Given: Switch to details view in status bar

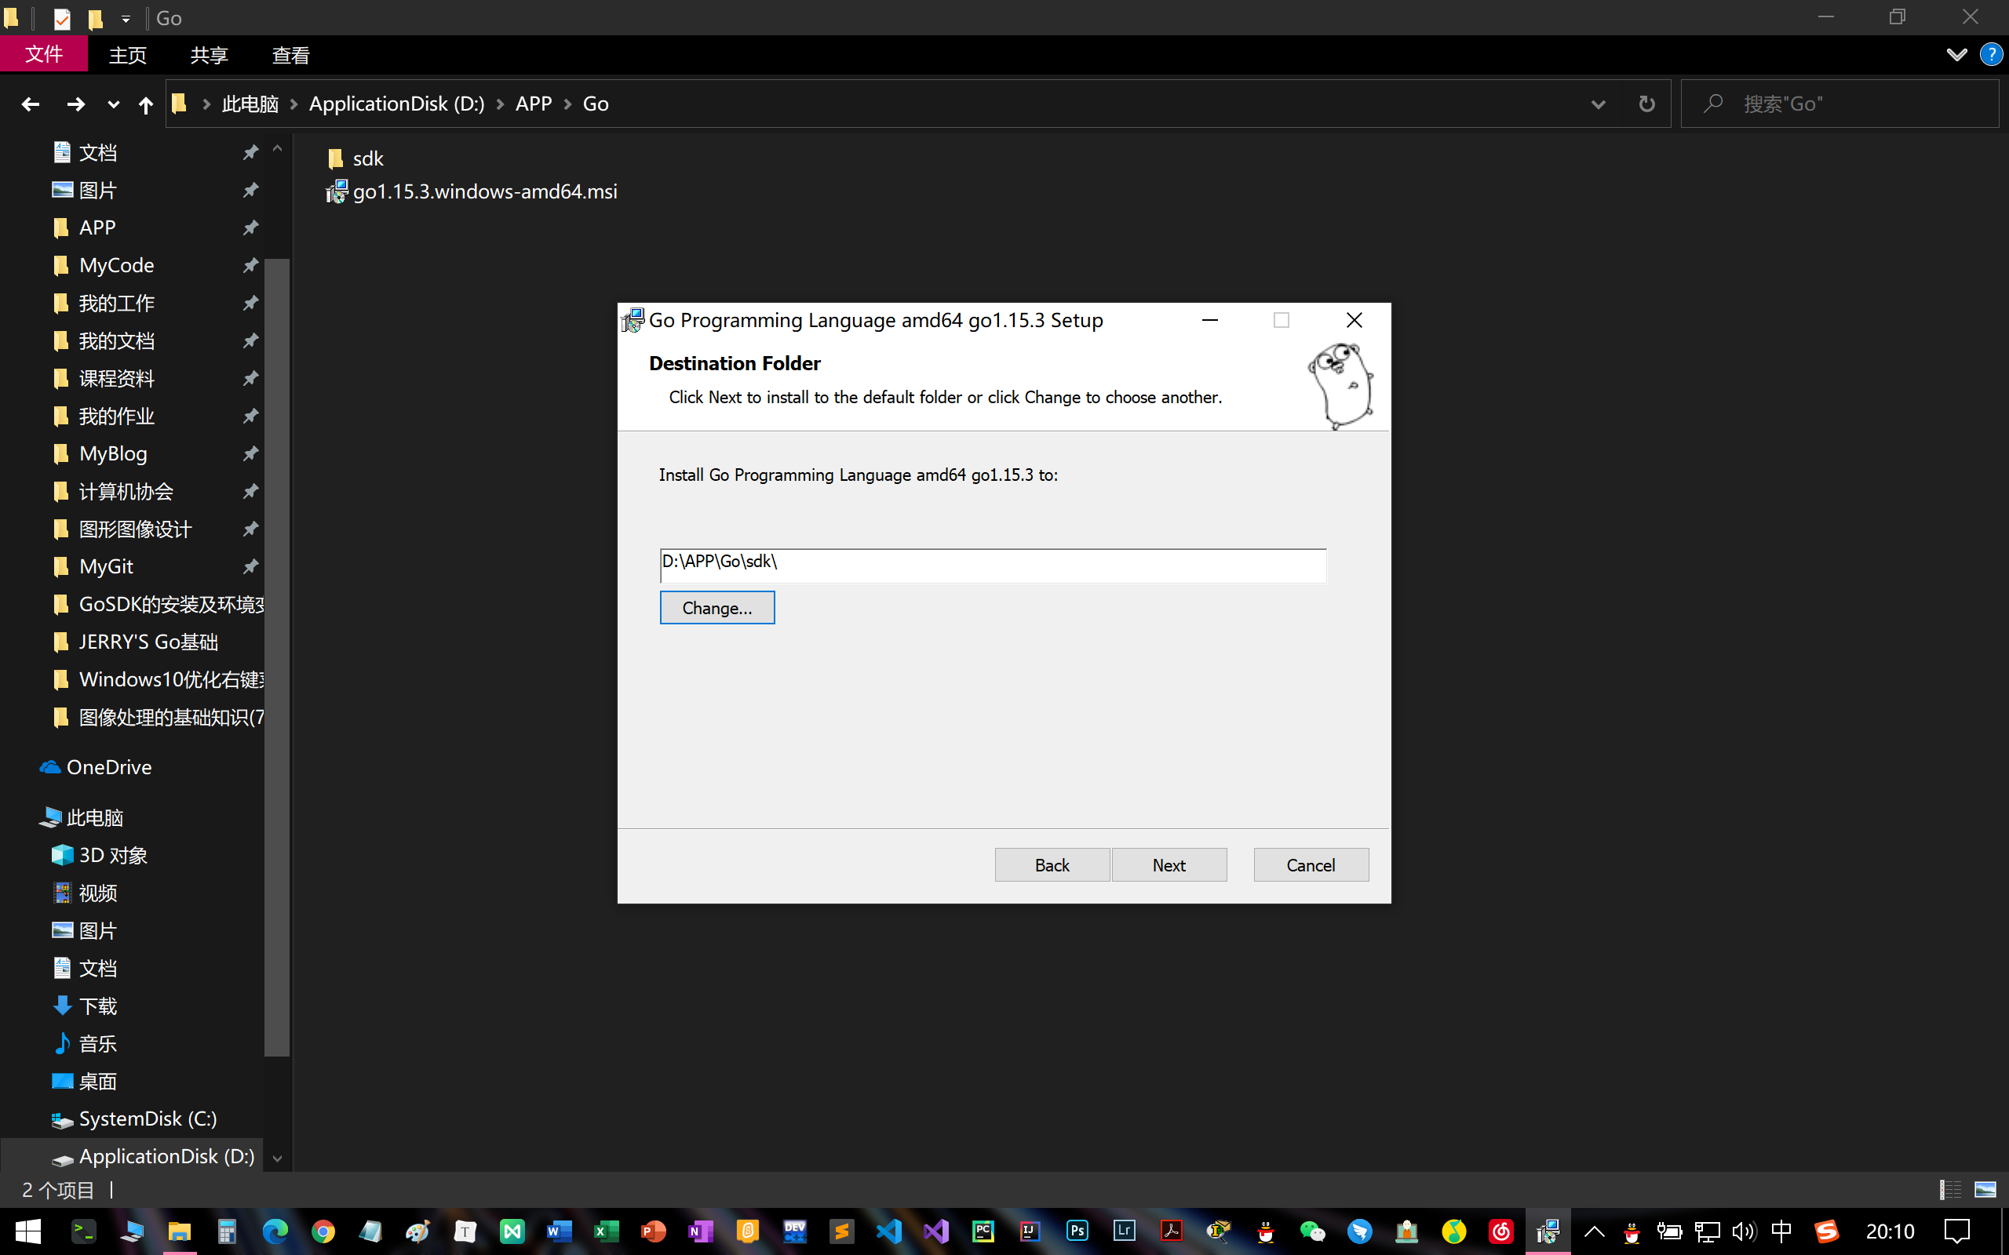Looking at the screenshot, I should 1949,1189.
